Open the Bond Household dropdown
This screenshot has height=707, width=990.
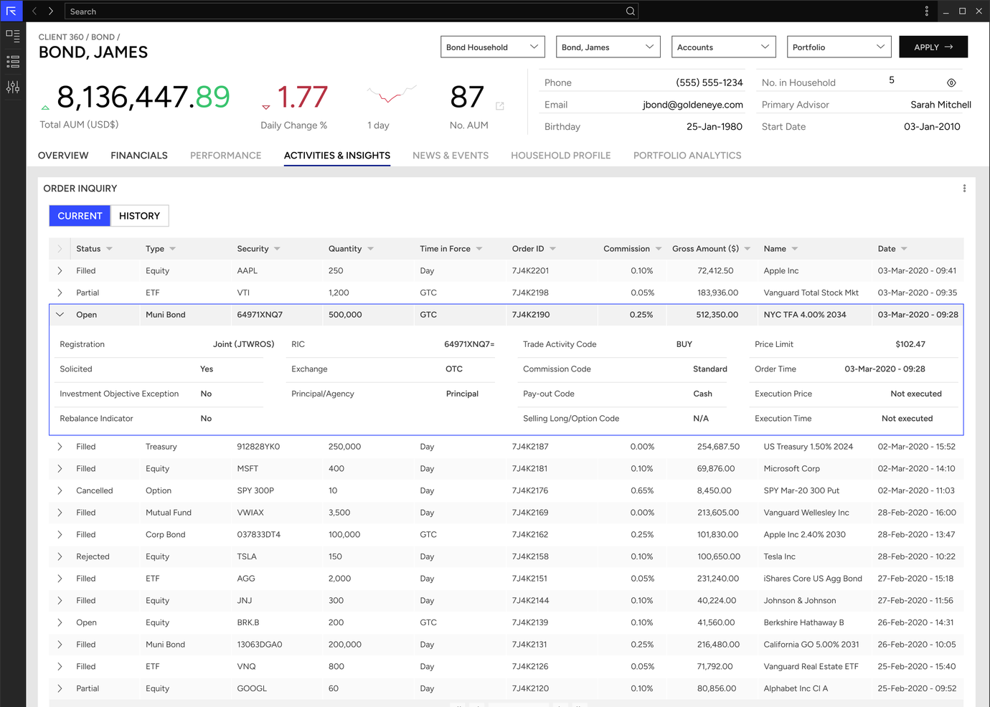pyautogui.click(x=493, y=47)
